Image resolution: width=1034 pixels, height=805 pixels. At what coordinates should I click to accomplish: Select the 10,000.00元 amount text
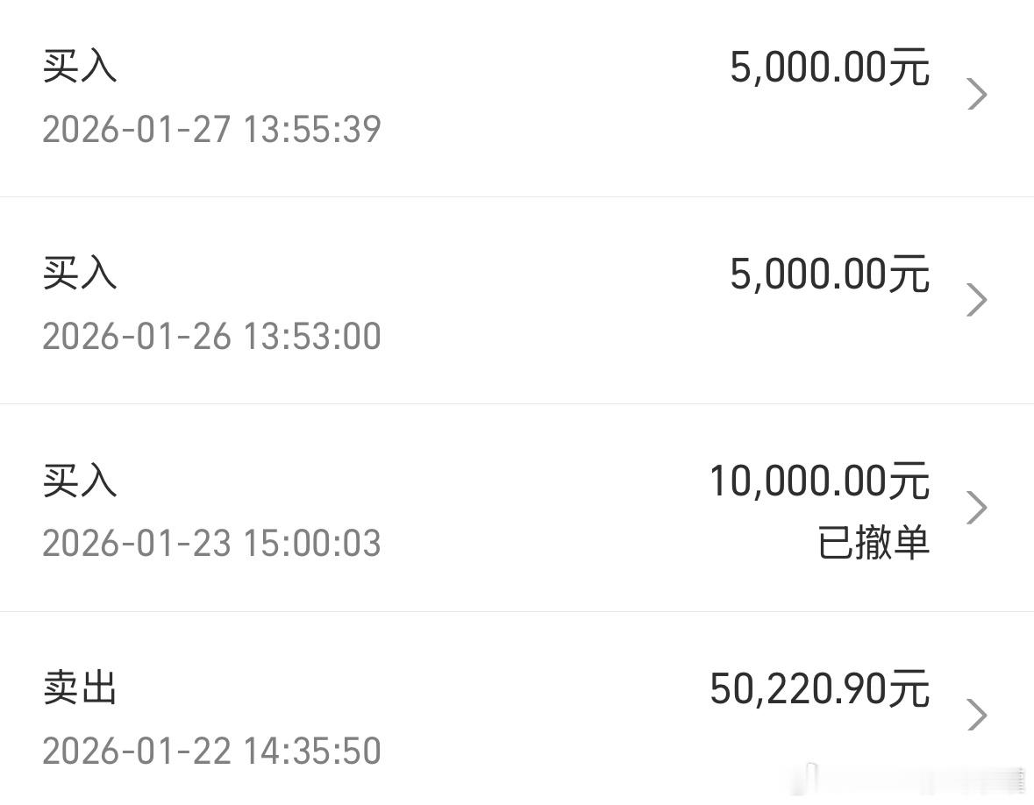818,481
